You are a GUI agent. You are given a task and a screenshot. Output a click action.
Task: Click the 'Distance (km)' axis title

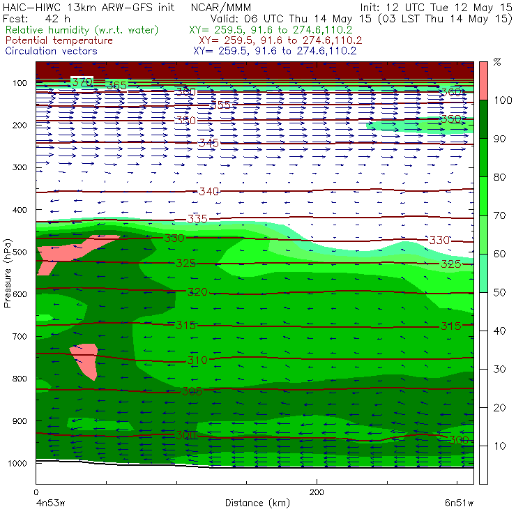(257, 503)
